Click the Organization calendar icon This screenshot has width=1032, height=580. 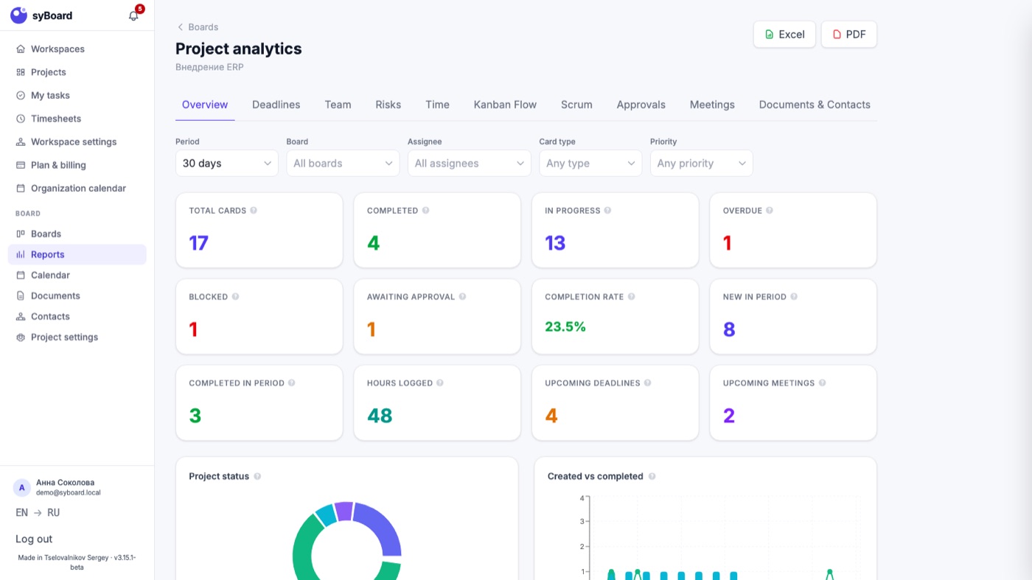tap(21, 189)
